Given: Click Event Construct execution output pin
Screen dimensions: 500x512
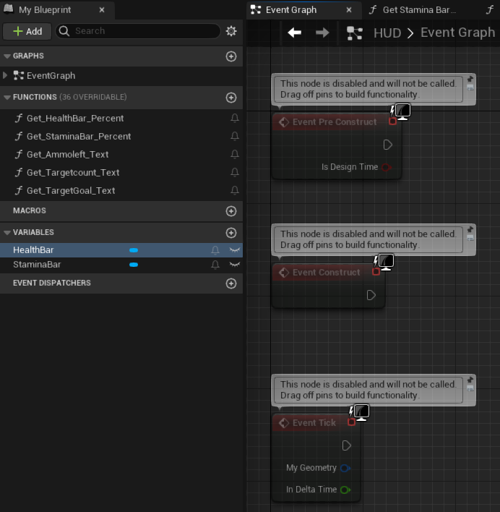Looking at the screenshot, I should click(x=371, y=296).
